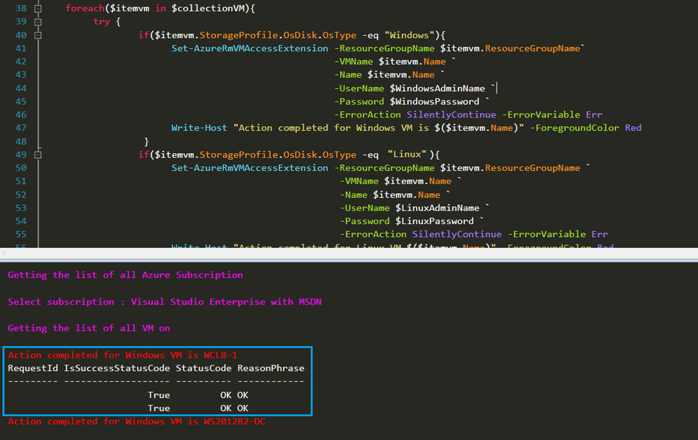Click the IsSuccessStatusCode column header in the console
This screenshot has height=440, width=698.
[x=117, y=368]
